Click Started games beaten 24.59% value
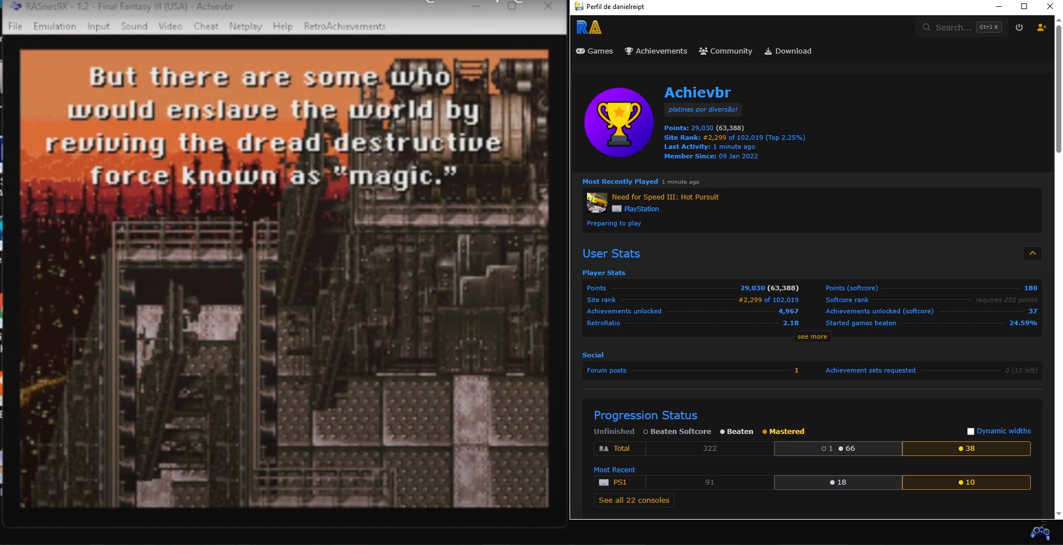This screenshot has height=545, width=1063. click(1023, 323)
